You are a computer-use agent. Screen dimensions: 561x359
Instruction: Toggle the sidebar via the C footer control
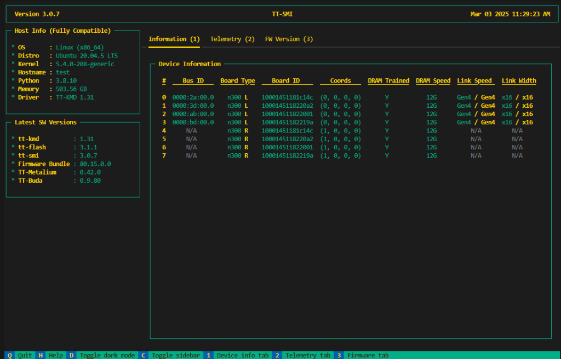[170, 355]
